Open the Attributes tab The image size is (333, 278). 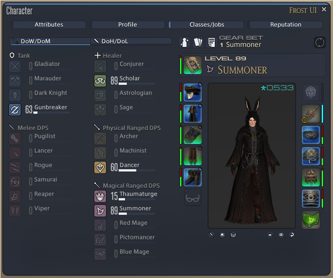point(49,25)
